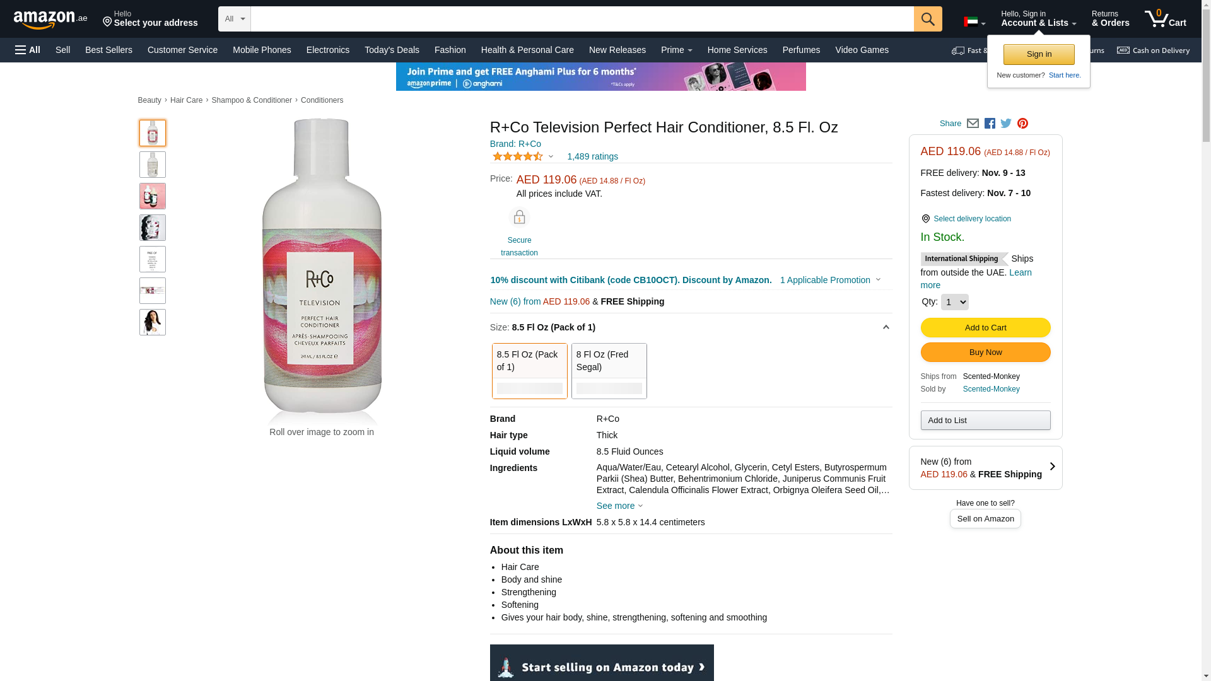Share product on Twitter
Viewport: 1211px width, 681px height.
[x=1006, y=124]
